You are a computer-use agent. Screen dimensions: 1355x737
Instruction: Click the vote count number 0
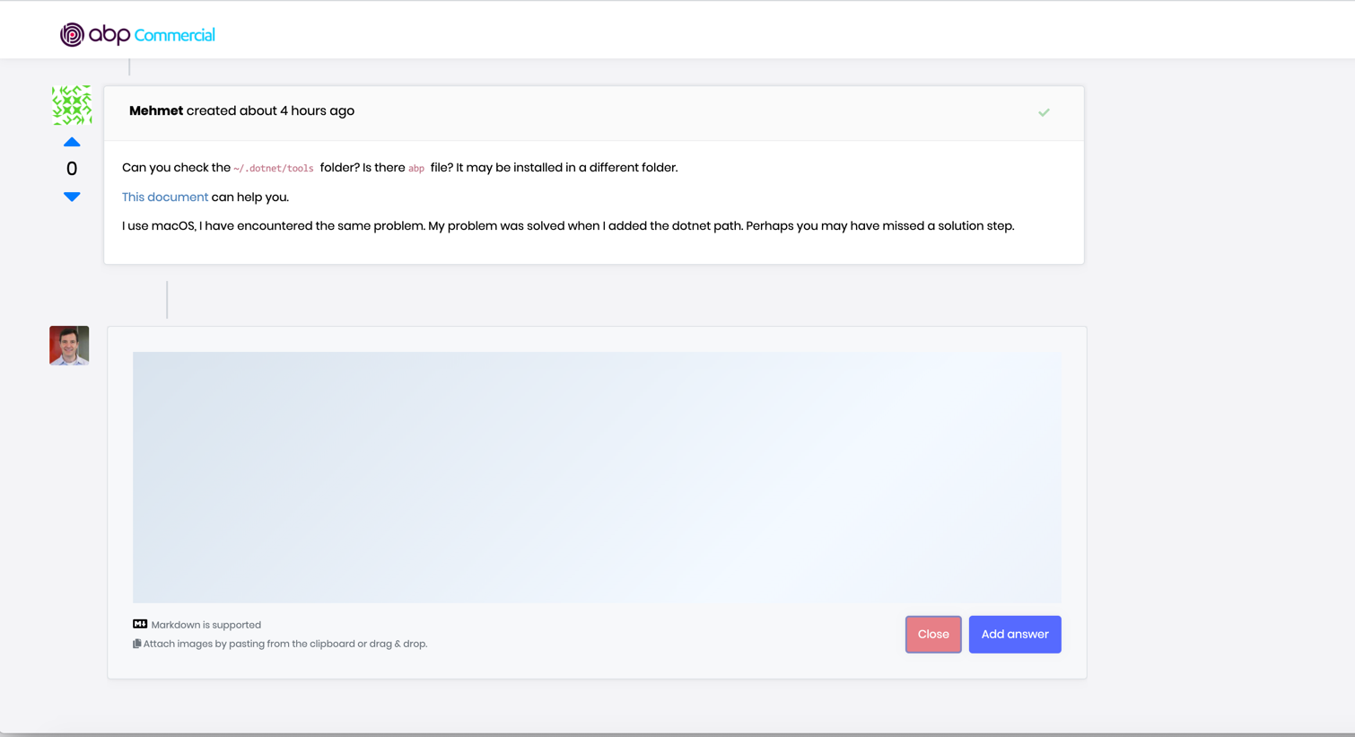coord(72,169)
